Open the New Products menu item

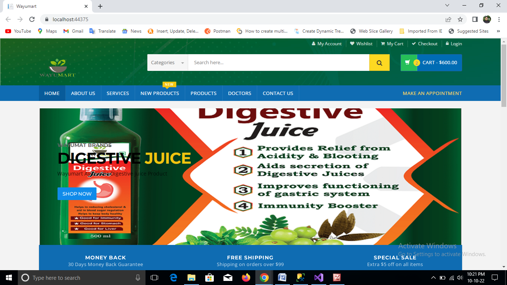coord(160,93)
